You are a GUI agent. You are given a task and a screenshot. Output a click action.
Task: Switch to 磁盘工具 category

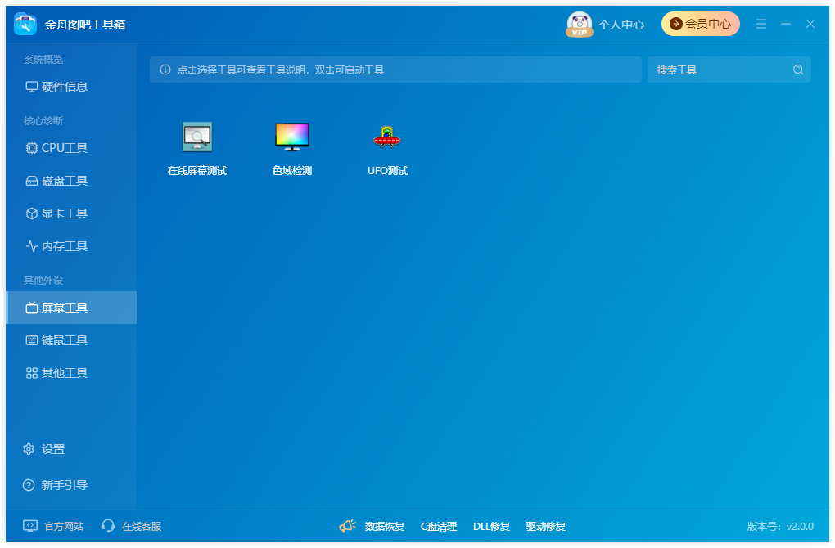pyautogui.click(x=71, y=181)
